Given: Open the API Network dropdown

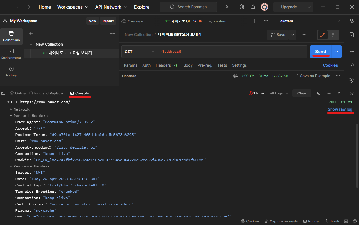Looking at the screenshot, I should pos(111,7).
